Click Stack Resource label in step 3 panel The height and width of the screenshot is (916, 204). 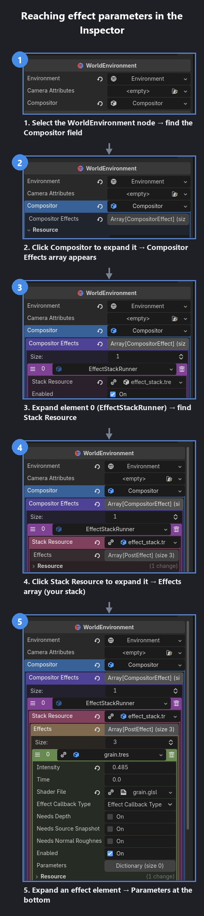(x=52, y=382)
